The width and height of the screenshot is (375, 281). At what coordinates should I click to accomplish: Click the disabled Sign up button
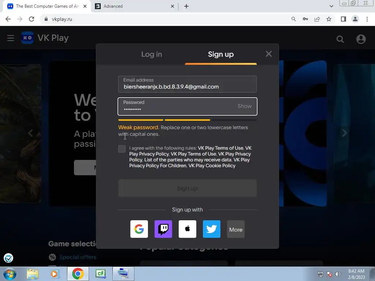187,188
